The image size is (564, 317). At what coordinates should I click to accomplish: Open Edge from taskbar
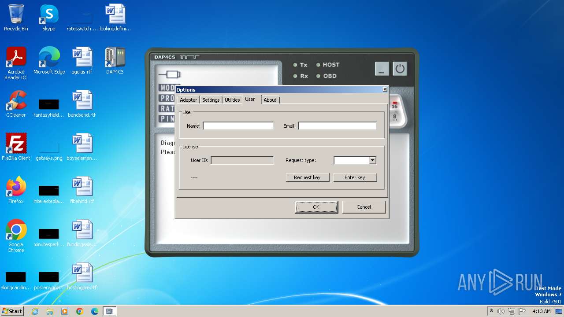[95, 311]
